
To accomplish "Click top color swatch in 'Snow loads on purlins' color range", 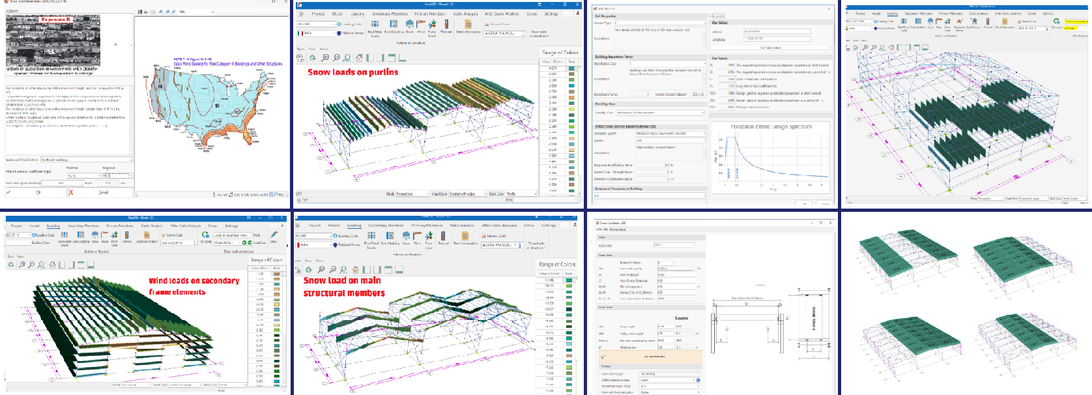I will click(571, 68).
